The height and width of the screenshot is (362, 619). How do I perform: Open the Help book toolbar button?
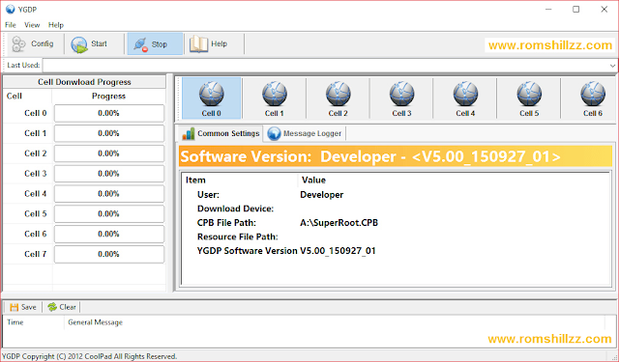point(213,43)
